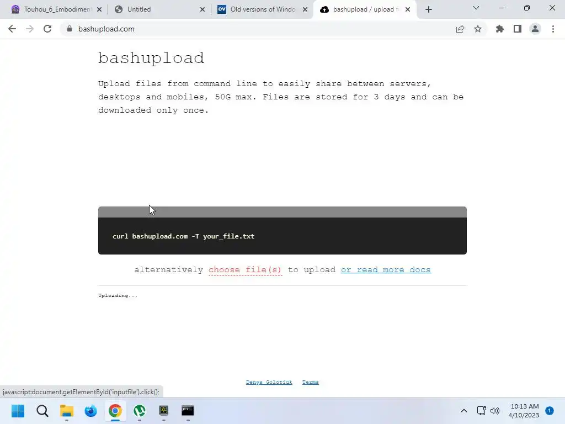Image resolution: width=565 pixels, height=424 pixels.
Task: Open the Extensions puzzle icon
Action: click(500, 29)
